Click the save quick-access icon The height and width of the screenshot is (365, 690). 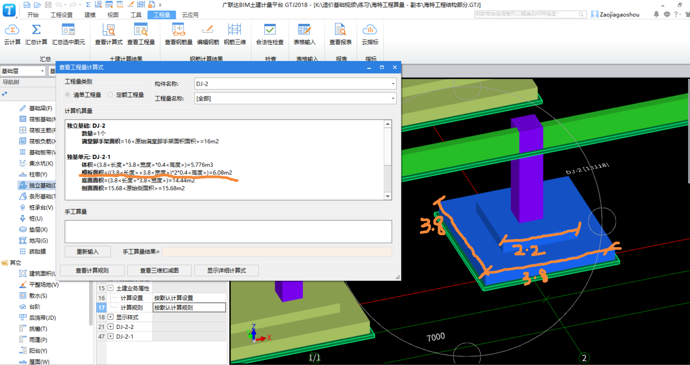[48, 5]
